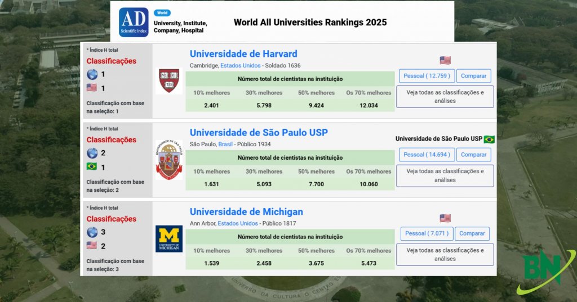
Task: Click Harvard crest logo
Action: (x=169, y=81)
